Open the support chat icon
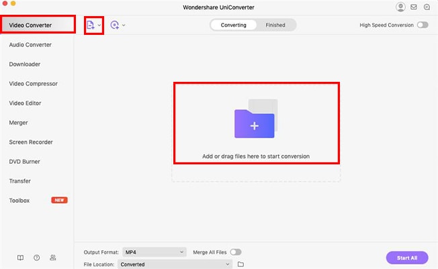 click(427, 7)
